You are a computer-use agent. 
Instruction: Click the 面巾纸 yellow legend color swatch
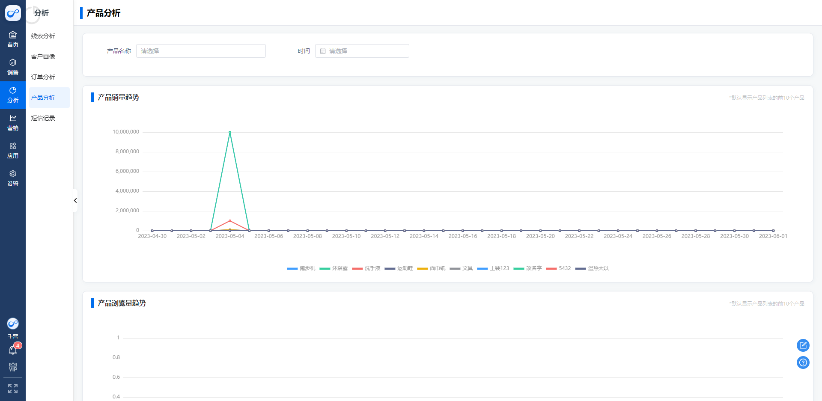click(423, 269)
